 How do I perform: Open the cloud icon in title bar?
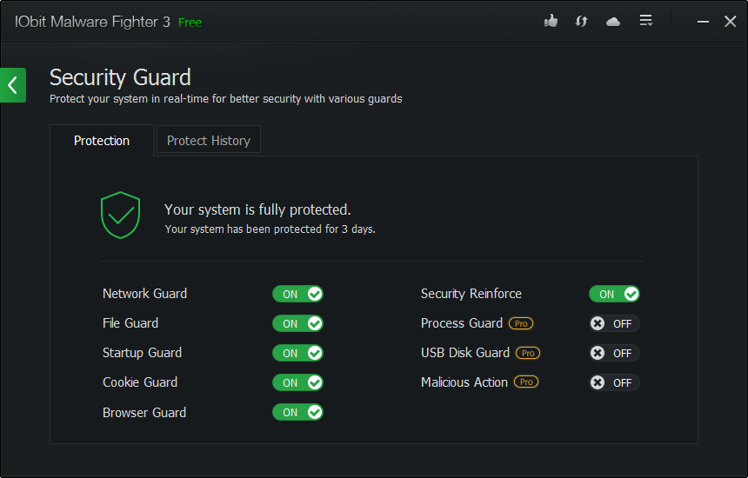click(613, 22)
